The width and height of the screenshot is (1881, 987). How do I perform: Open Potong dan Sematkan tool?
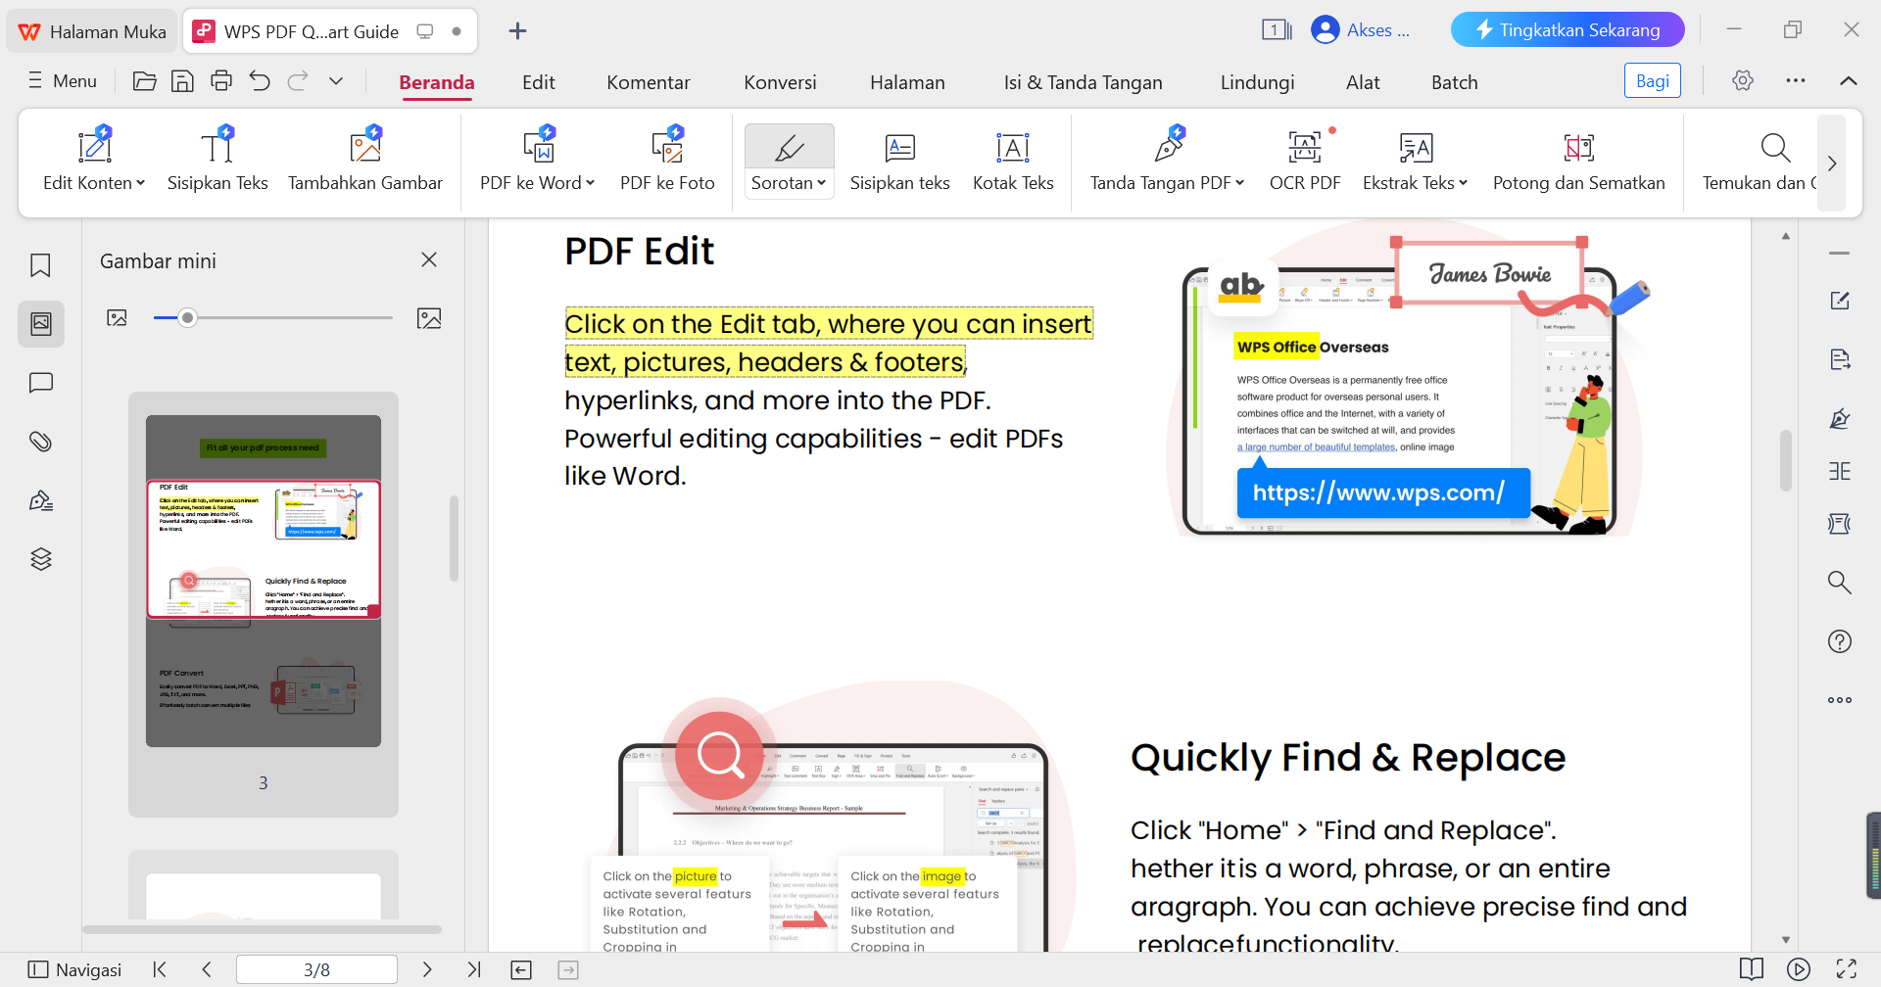(x=1578, y=160)
